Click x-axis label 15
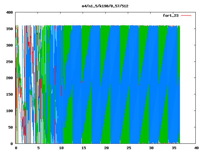This screenshot has height=152, width=202. pos(84,148)
